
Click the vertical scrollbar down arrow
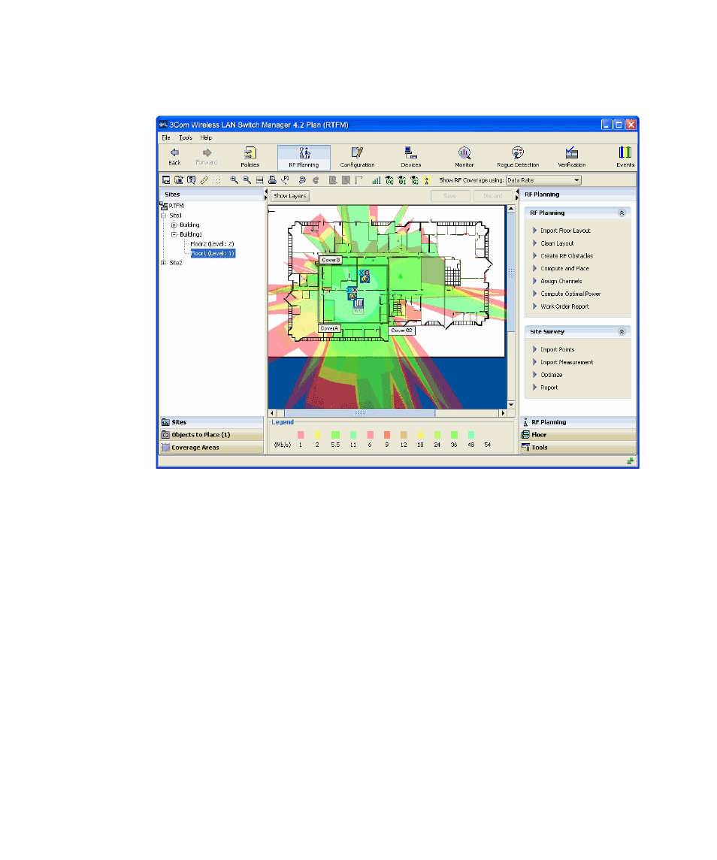(510, 405)
